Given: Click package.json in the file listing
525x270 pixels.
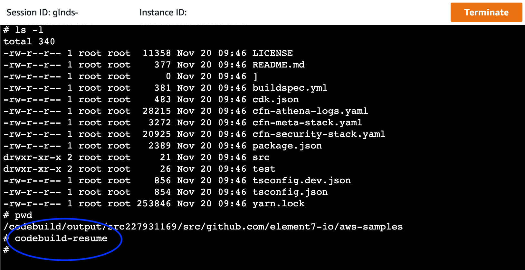Looking at the screenshot, I should (x=287, y=146).
